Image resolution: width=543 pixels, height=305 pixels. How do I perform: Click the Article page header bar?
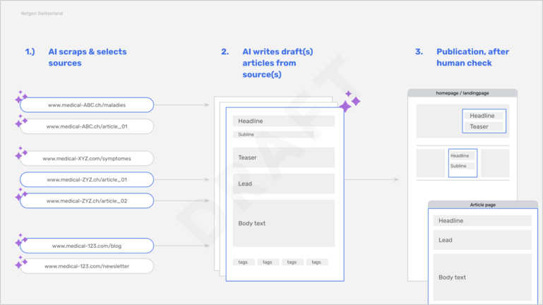(x=482, y=205)
